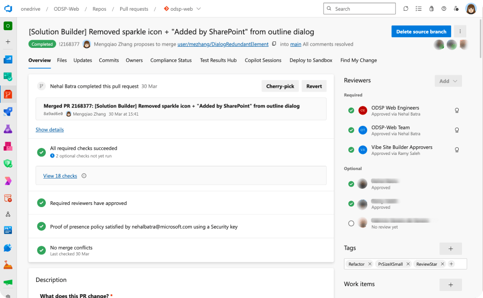This screenshot has width=483, height=298.
Task: Open the blue Overview dashboards sidebar icon
Action: pyautogui.click(x=8, y=59)
